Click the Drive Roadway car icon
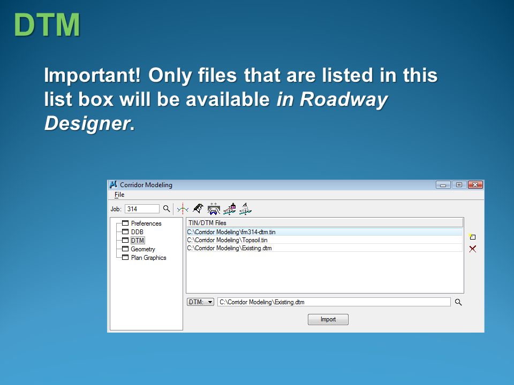 tap(214, 209)
